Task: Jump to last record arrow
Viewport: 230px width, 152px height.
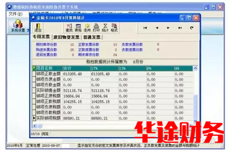Action: pos(180,28)
